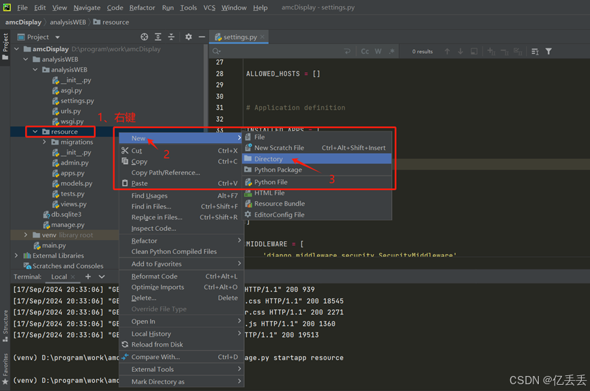
Task: Close the settings.py editor tab
Action: (x=263, y=37)
